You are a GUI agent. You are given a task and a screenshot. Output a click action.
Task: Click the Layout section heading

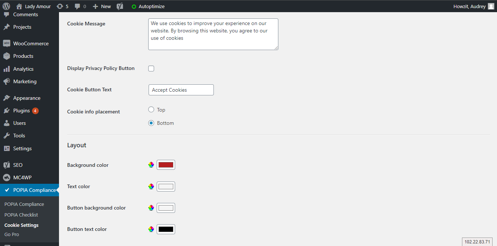point(77,145)
